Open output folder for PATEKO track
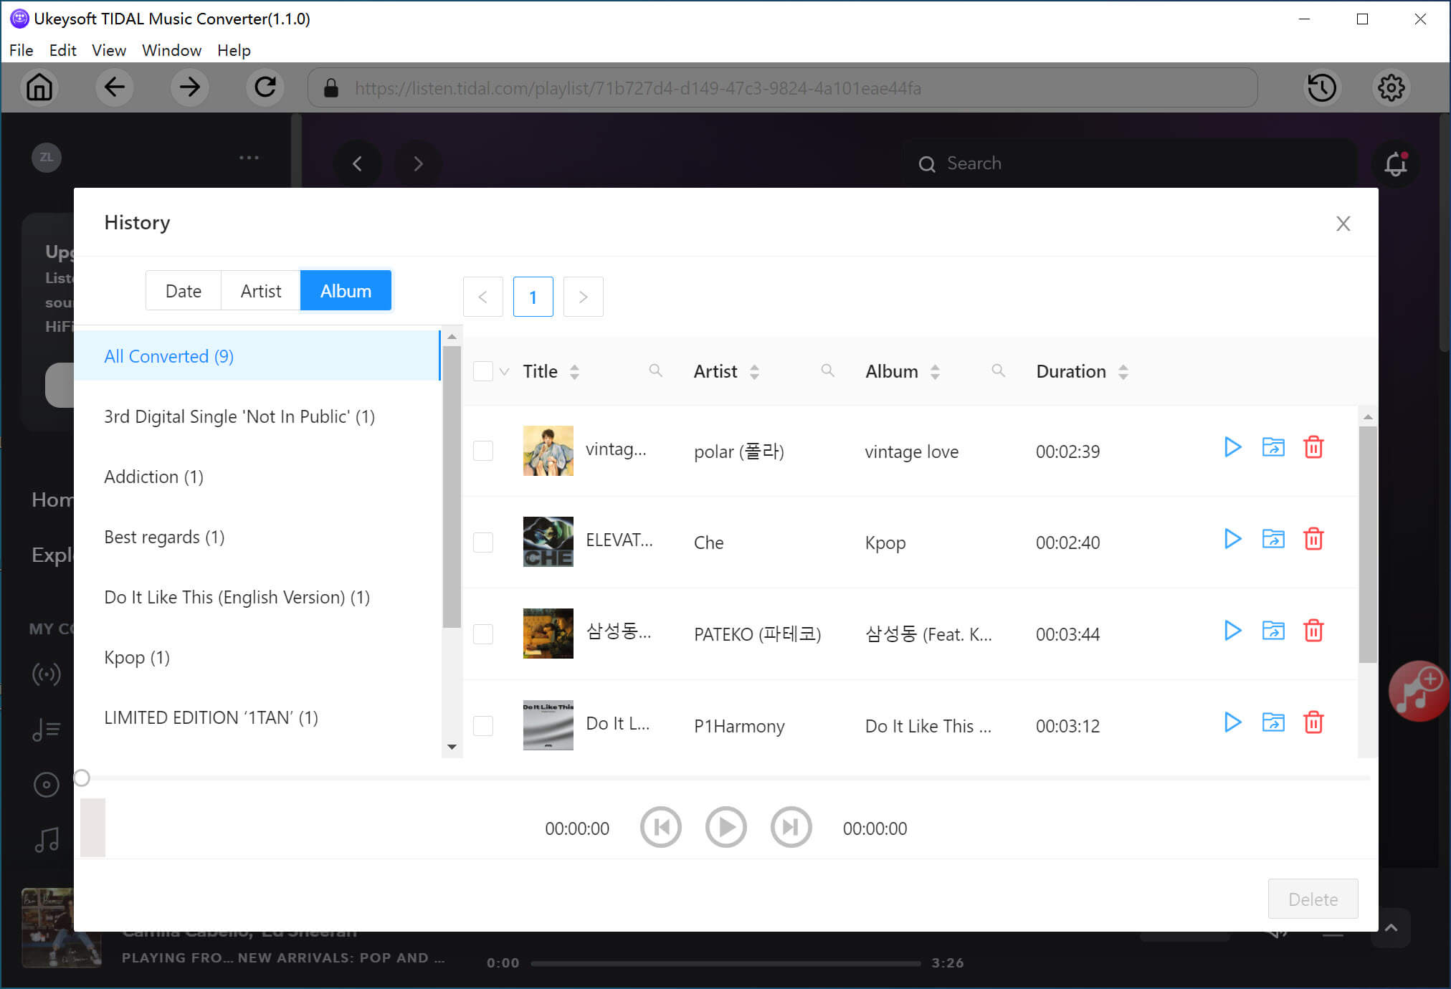The width and height of the screenshot is (1451, 989). (1273, 631)
